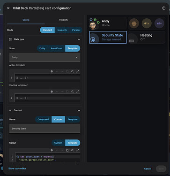Click the sunrise light icon in preview

(134, 23)
